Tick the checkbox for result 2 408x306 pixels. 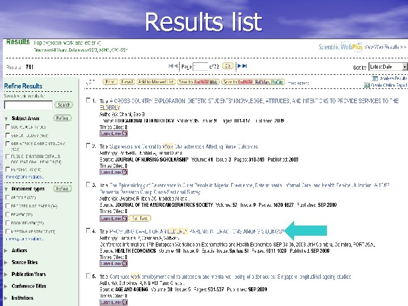(88, 146)
